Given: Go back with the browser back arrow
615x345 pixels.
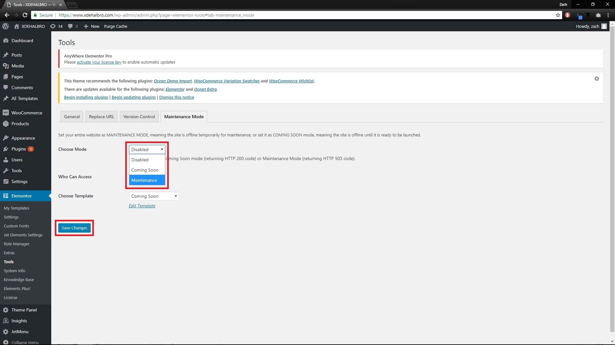Looking at the screenshot, I should 7,15.
